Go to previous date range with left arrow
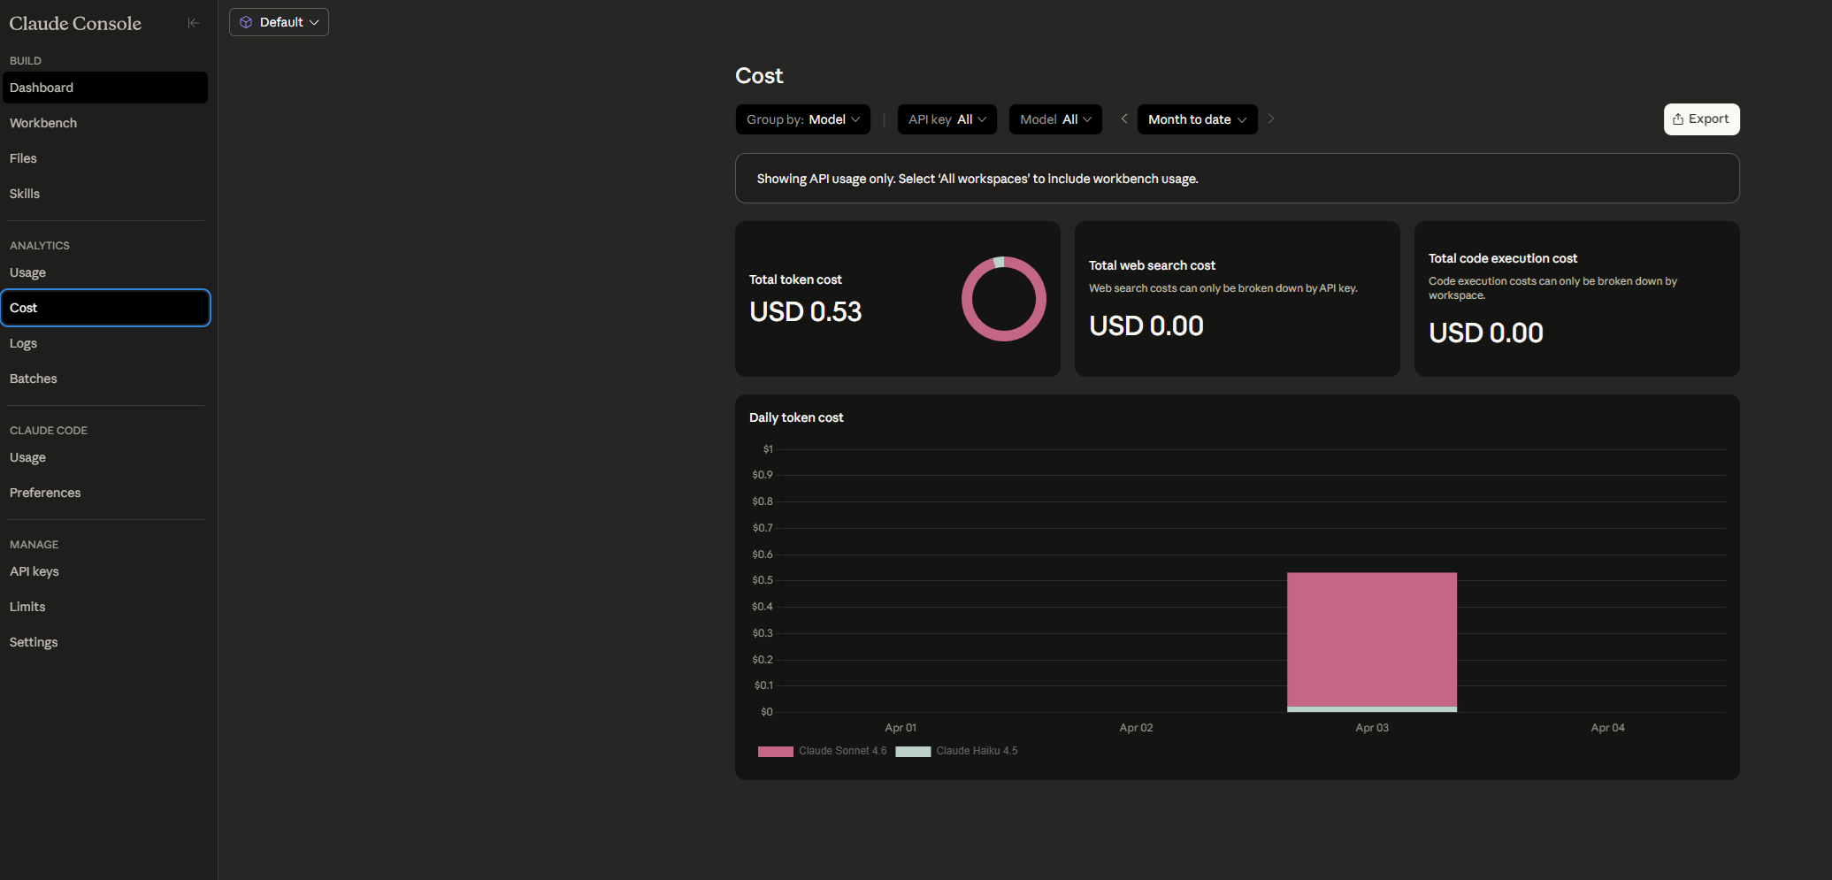The width and height of the screenshot is (1832, 880). [1124, 119]
